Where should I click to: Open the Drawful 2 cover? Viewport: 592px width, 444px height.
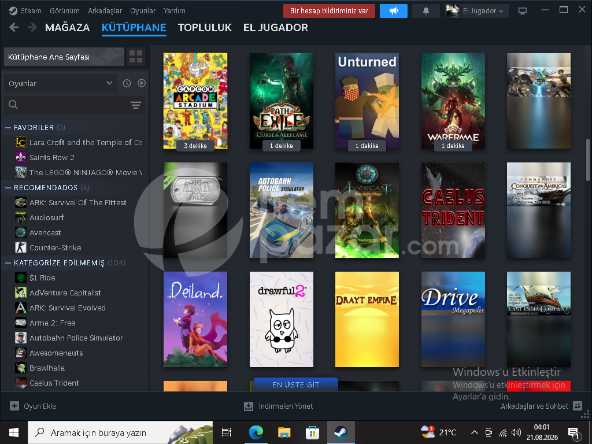(x=282, y=319)
